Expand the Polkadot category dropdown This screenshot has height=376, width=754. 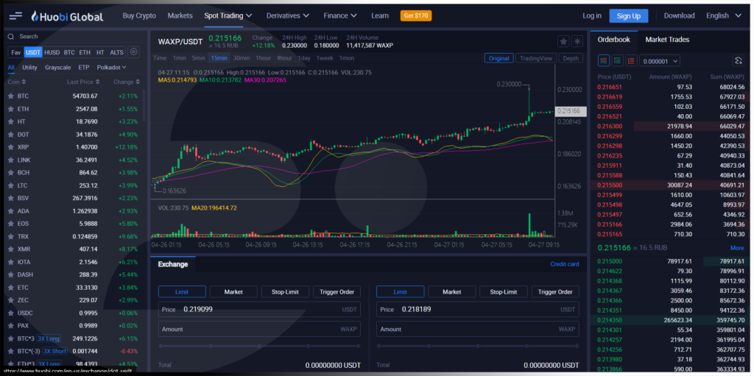[112, 67]
